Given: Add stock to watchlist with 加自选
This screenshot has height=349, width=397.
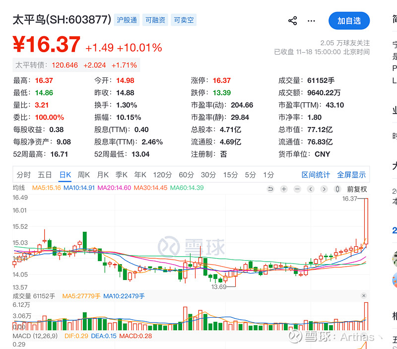Looking at the screenshot, I should pos(349,21).
